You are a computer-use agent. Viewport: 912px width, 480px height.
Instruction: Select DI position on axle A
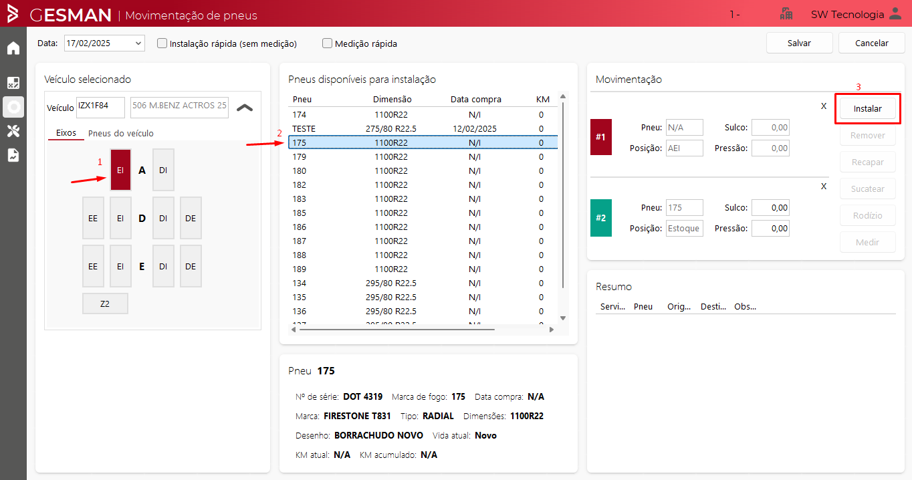tap(163, 170)
